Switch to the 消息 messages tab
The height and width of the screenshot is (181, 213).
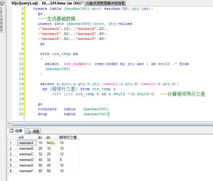pyautogui.click(x=33, y=131)
